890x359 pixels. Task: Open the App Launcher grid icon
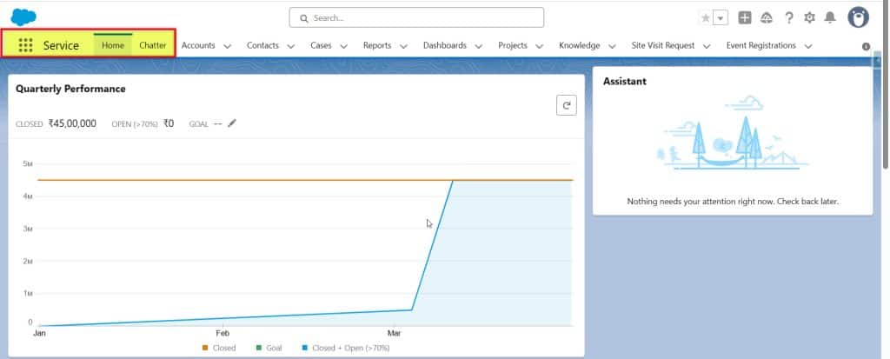[x=25, y=45]
